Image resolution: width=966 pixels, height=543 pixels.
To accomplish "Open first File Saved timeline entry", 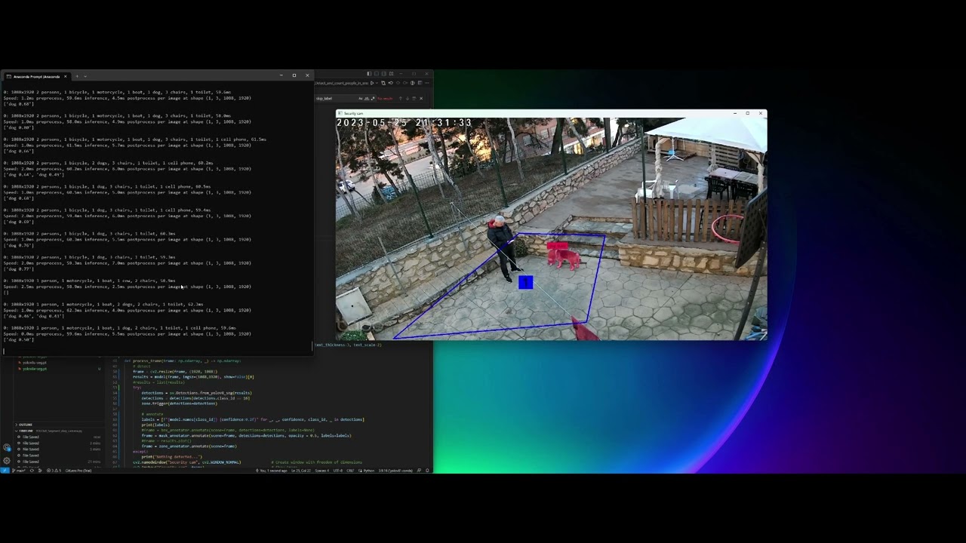I will tap(31, 437).
